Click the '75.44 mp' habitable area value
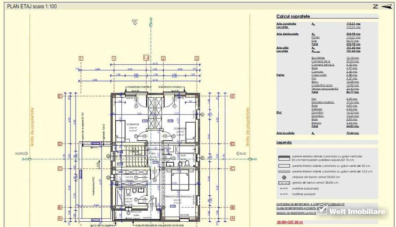This screenshot has height=227, width=396. [x=353, y=133]
